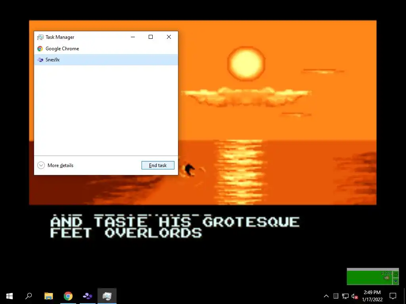Click the network icon in system tray

[345, 296]
